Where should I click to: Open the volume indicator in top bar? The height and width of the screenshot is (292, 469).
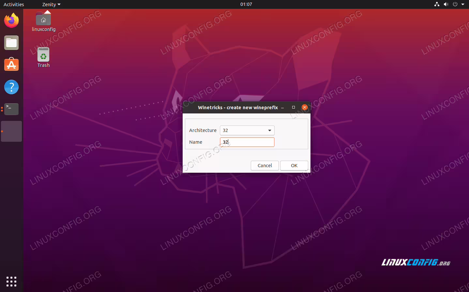[446, 4]
